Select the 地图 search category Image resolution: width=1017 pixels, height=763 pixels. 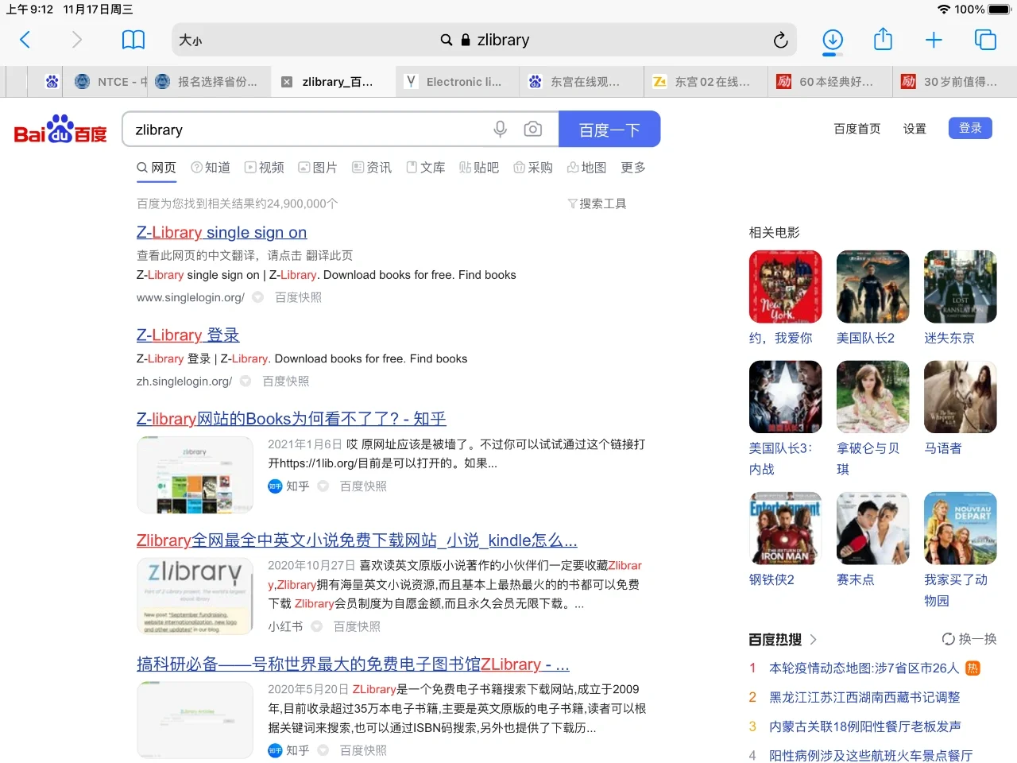[586, 168]
